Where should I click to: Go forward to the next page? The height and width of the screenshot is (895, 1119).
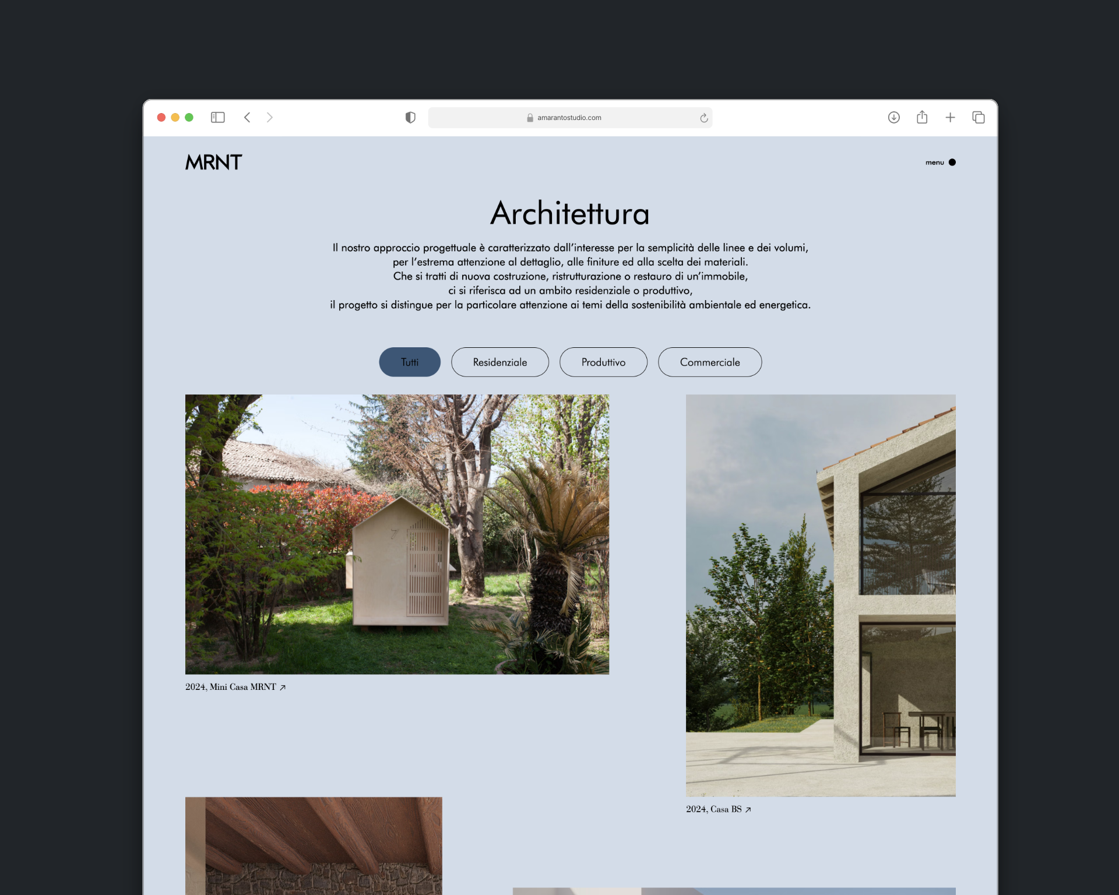click(269, 117)
